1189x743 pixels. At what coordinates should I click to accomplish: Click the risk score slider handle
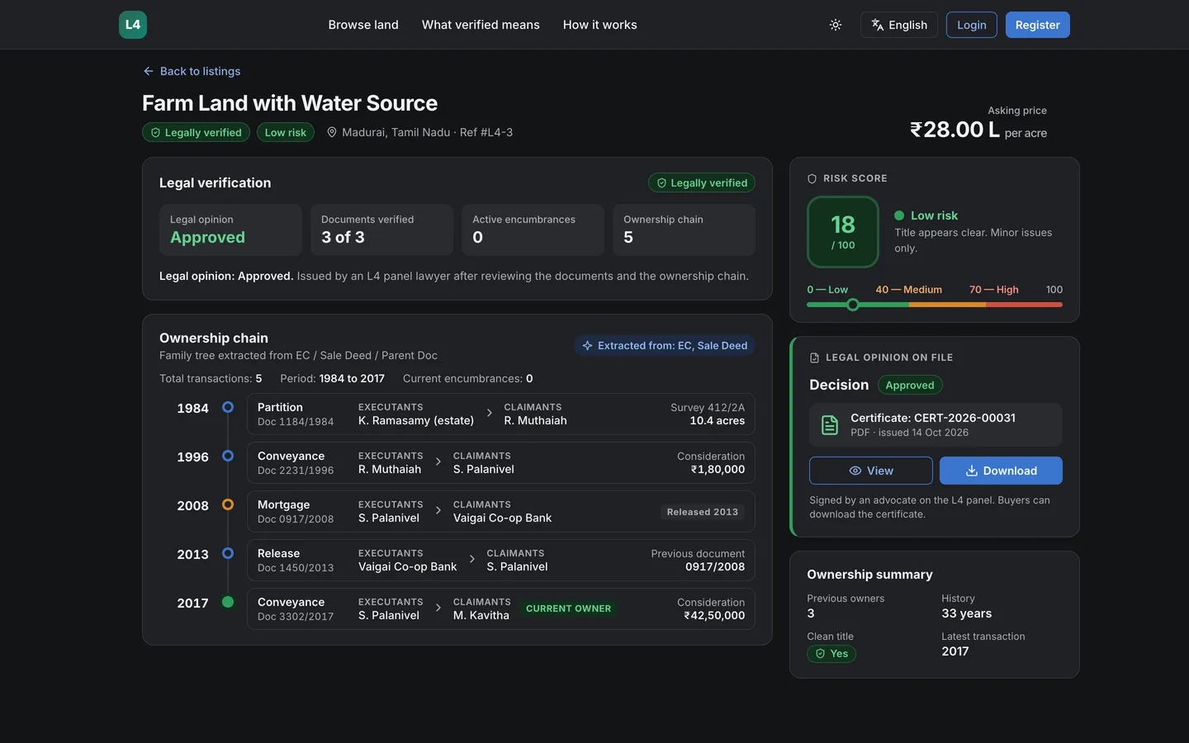(x=853, y=305)
